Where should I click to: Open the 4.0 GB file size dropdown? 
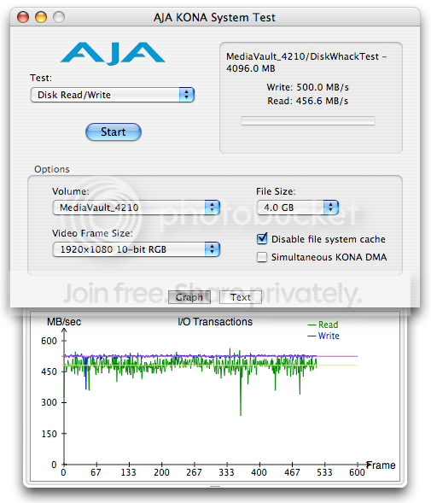point(298,208)
